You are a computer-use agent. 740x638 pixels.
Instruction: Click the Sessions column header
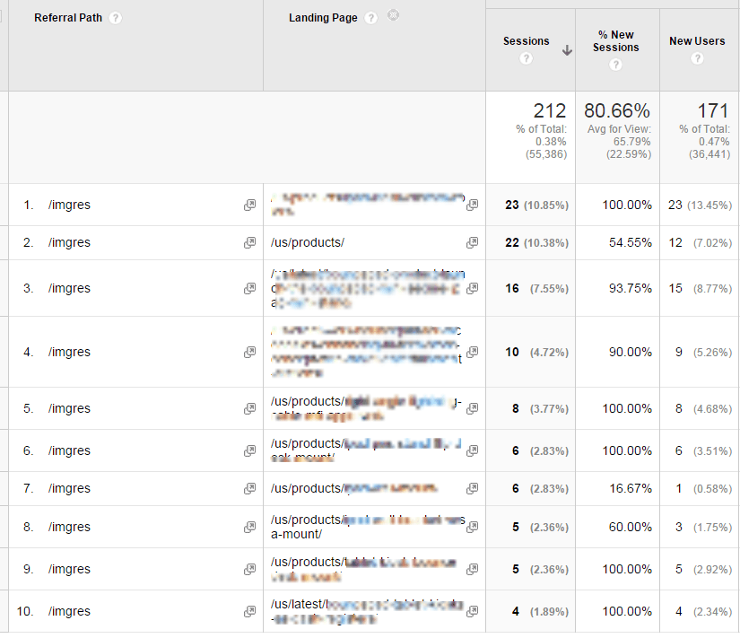pos(526,40)
